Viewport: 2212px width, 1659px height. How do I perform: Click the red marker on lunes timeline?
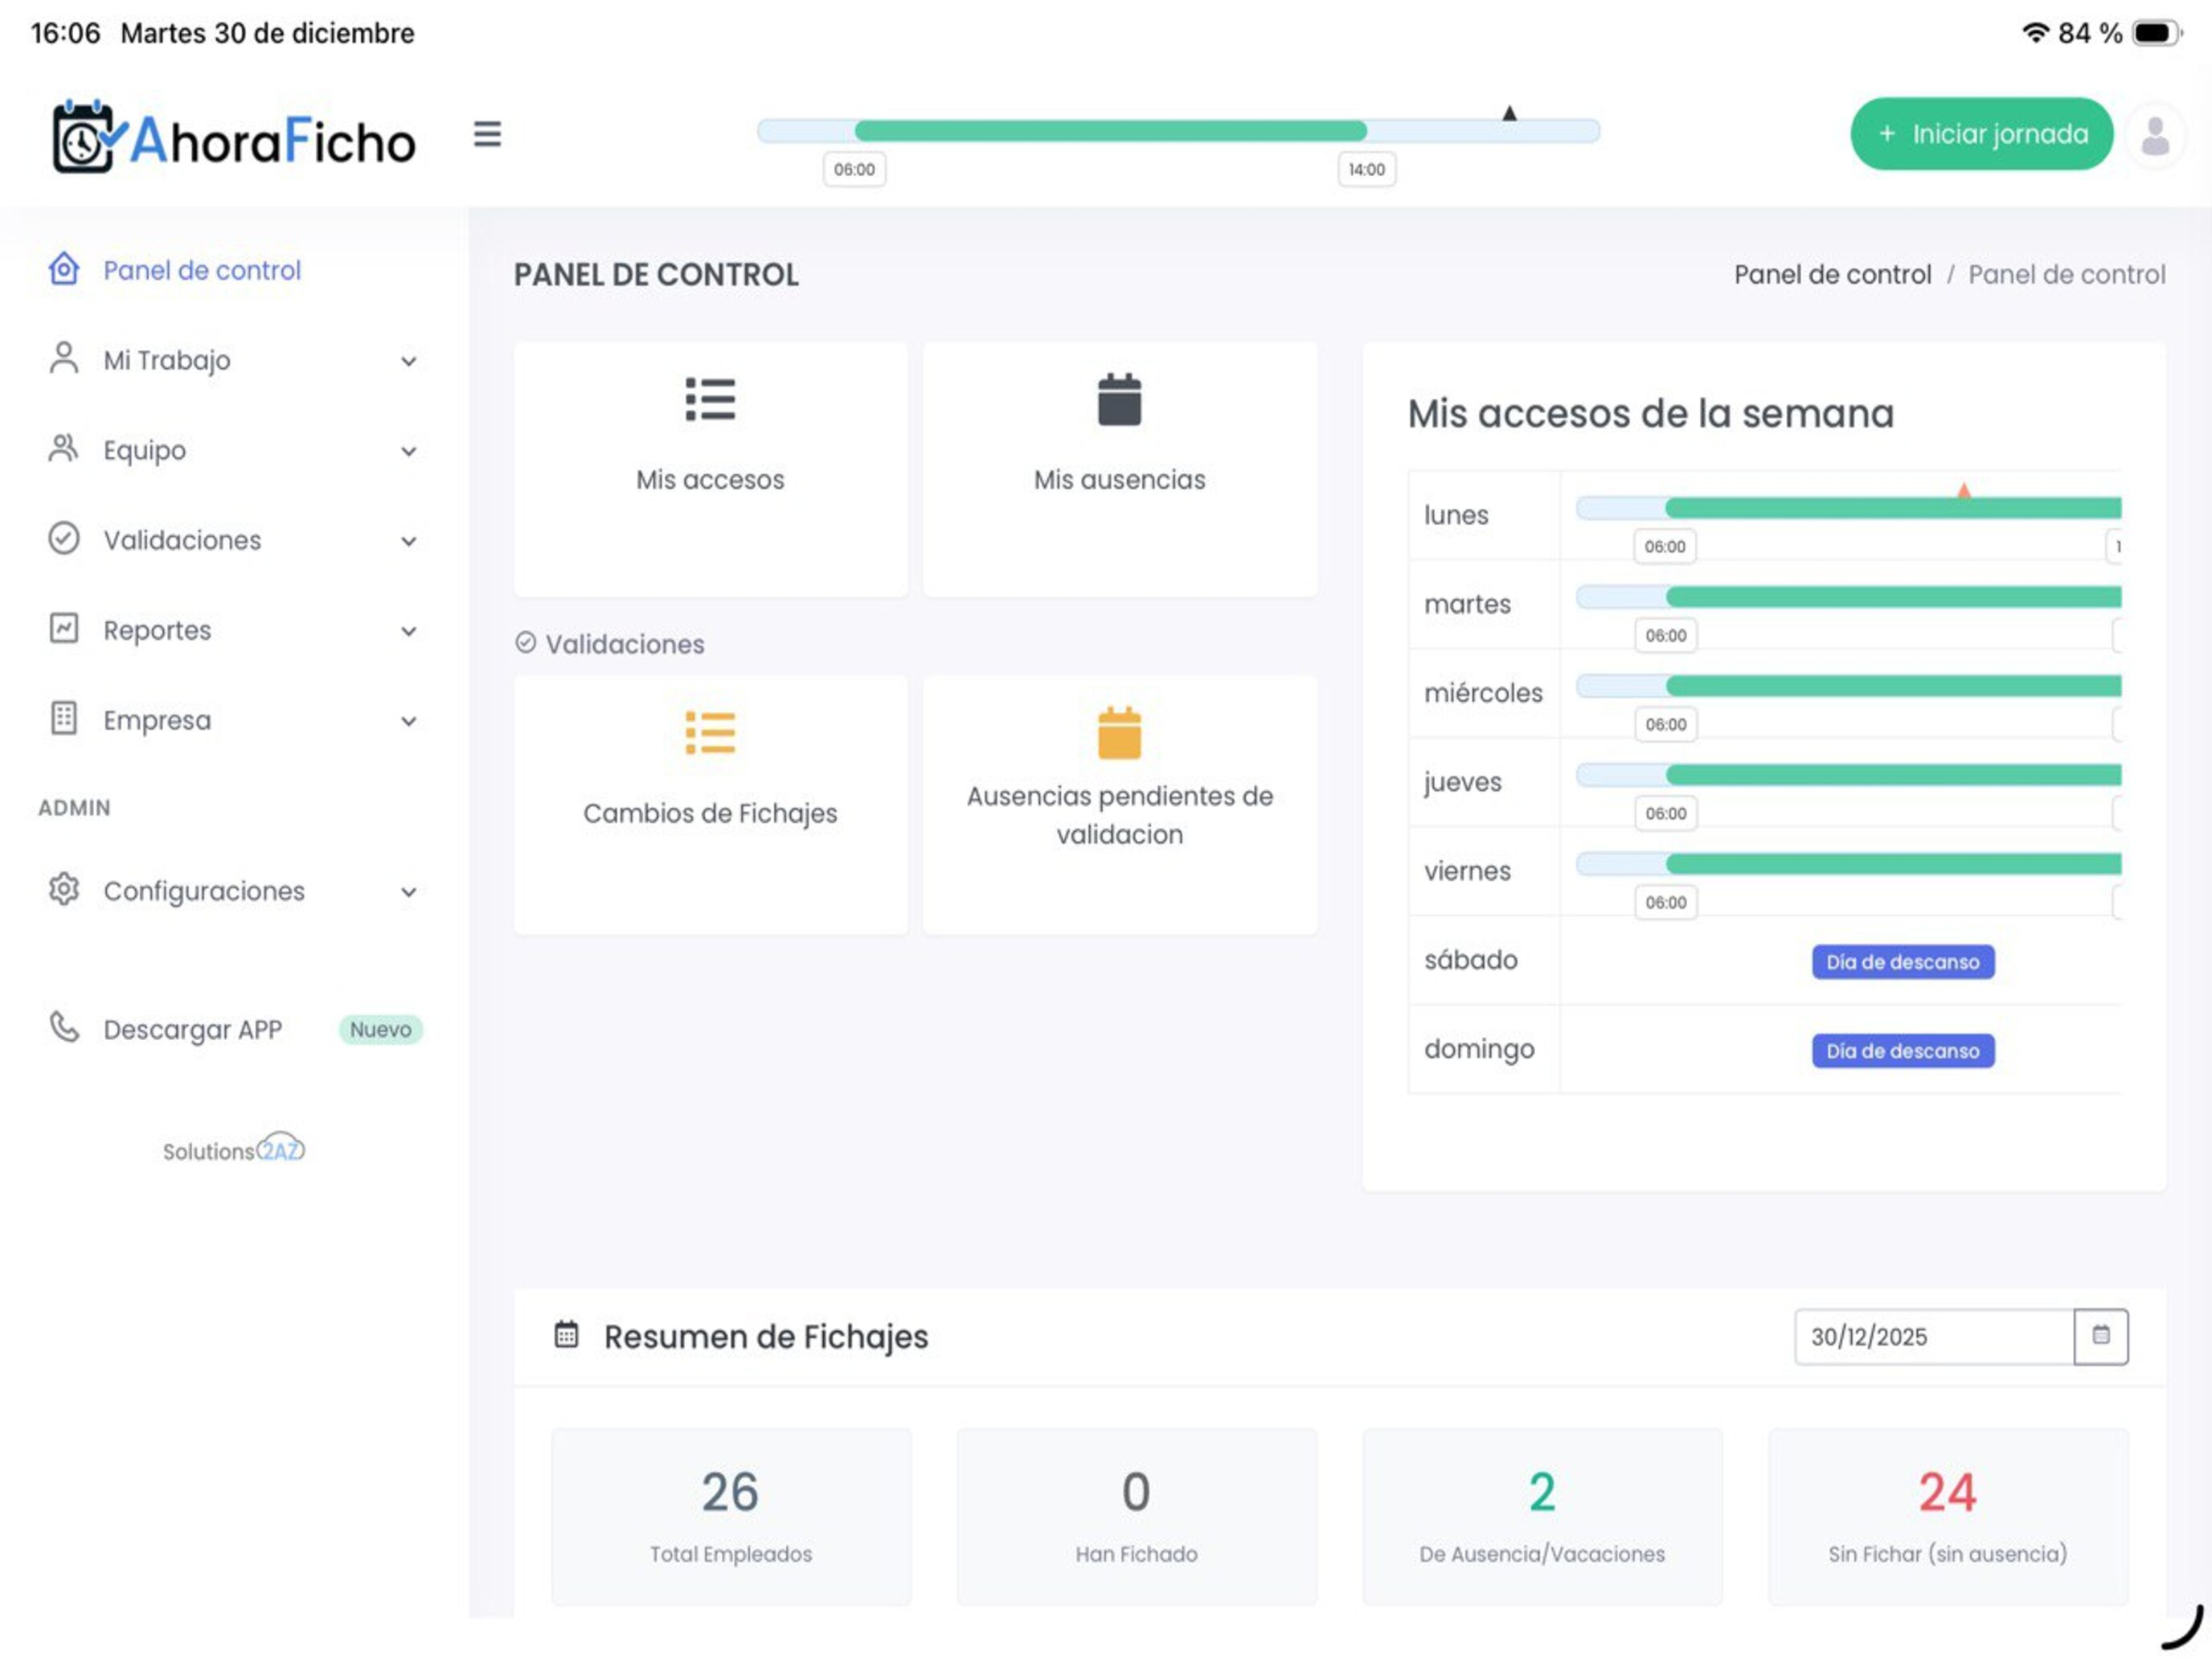pos(1963,490)
